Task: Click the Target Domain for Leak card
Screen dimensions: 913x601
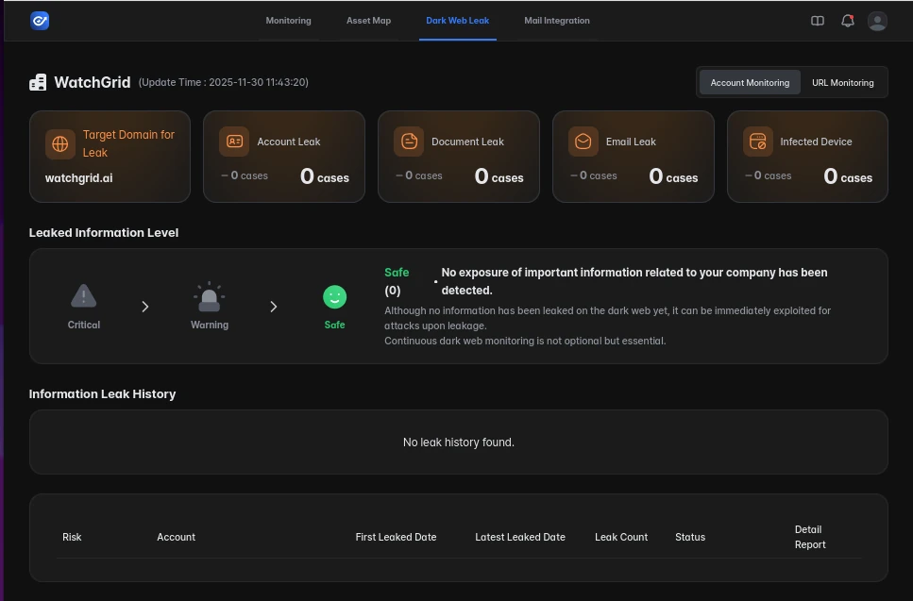Action: click(x=110, y=157)
